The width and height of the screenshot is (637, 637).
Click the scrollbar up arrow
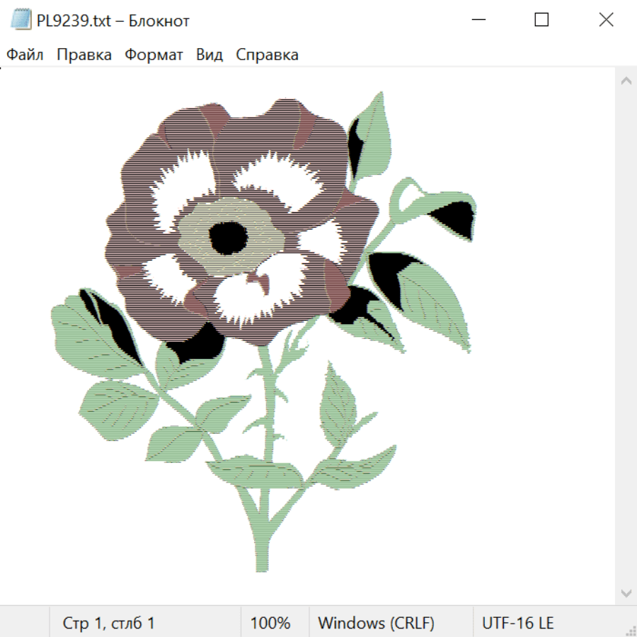coord(626,81)
